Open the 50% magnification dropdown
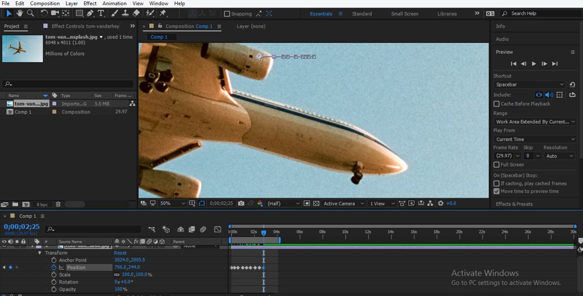The image size is (583, 296). point(173,203)
